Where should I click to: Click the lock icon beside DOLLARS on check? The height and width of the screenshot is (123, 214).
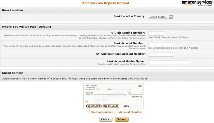[141, 97]
